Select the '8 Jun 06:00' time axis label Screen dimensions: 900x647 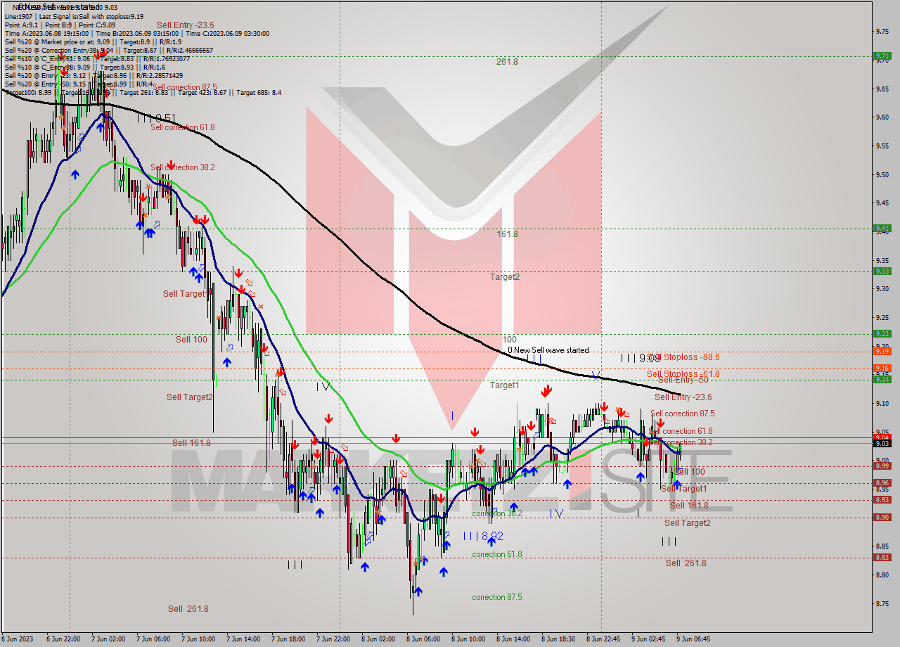(423, 639)
